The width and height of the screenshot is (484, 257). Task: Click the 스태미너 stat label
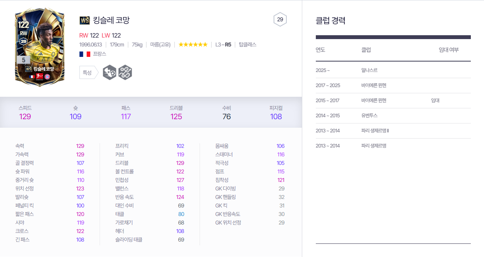[x=224, y=154]
